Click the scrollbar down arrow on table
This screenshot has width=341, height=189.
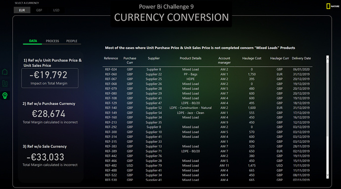tap(328, 175)
